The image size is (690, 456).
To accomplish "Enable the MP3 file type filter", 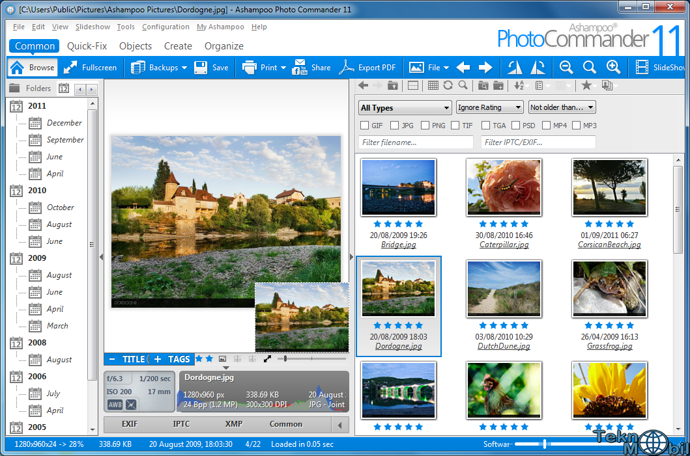I will click(x=577, y=126).
